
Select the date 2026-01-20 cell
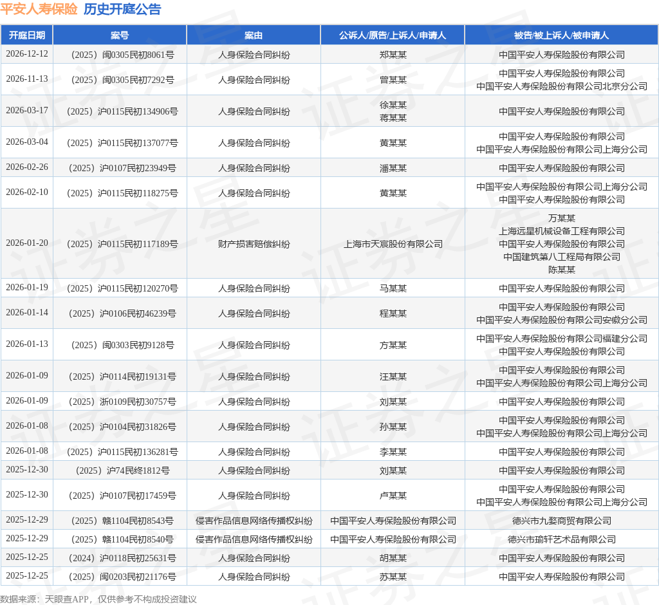tap(27, 243)
